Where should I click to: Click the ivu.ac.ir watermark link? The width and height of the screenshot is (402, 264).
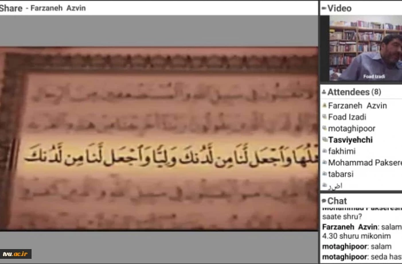click(x=15, y=254)
